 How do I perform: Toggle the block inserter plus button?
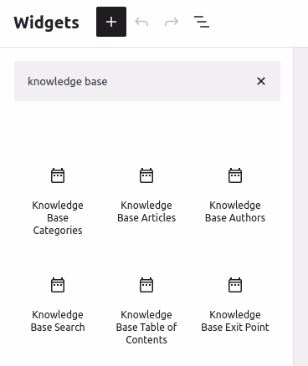[x=111, y=22]
